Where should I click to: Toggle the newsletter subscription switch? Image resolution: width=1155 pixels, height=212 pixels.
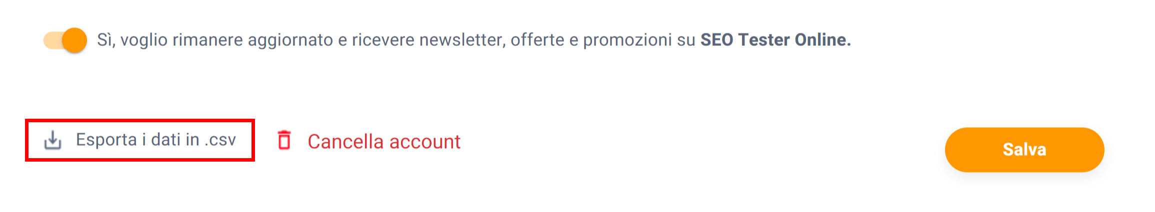point(65,40)
